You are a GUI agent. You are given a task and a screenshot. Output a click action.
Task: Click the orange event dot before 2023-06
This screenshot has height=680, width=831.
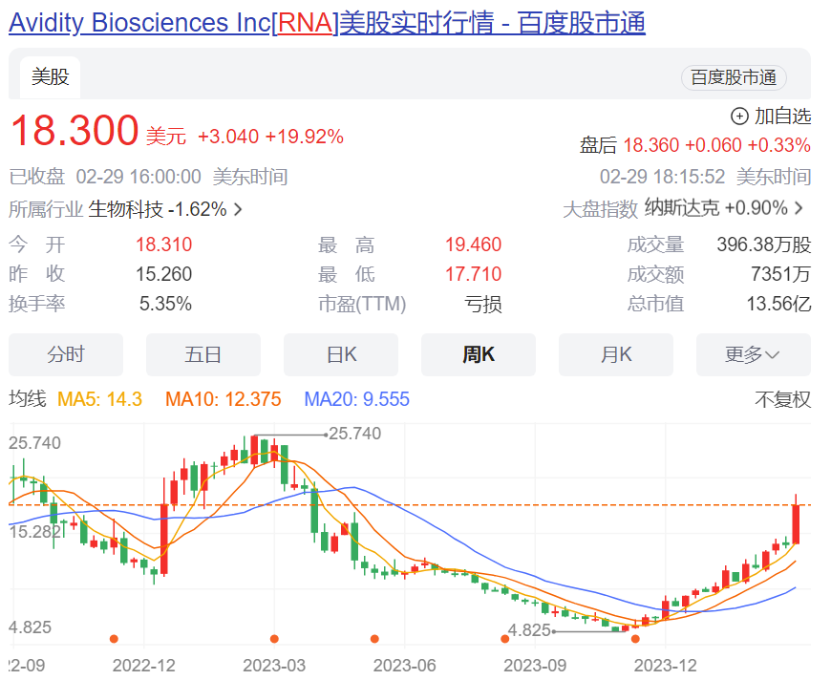(x=374, y=638)
